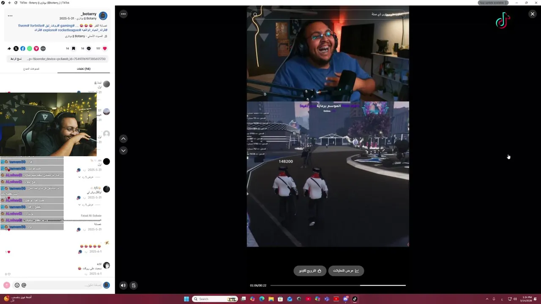Bookmark the video to favorites
This screenshot has width=541, height=304.
(73, 49)
